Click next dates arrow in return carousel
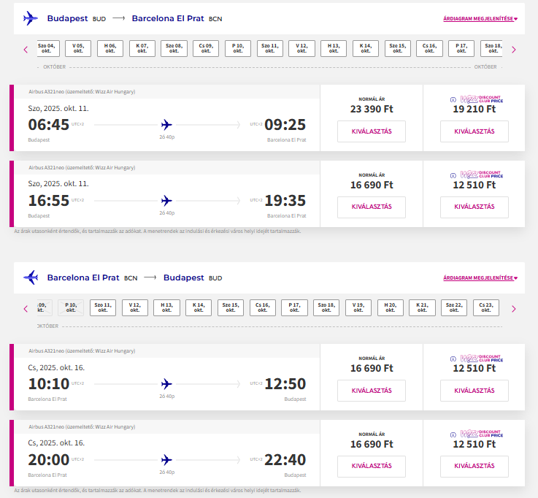The width and height of the screenshot is (538, 498). coord(513,309)
